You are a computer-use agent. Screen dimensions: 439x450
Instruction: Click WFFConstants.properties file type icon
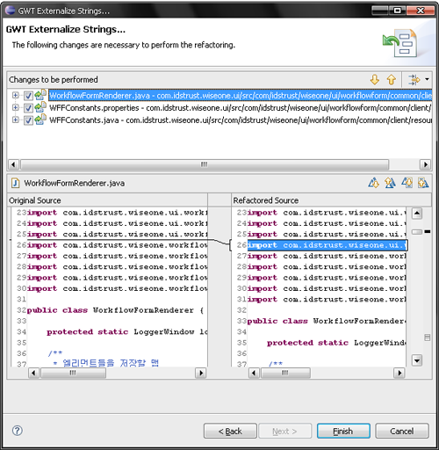point(40,107)
